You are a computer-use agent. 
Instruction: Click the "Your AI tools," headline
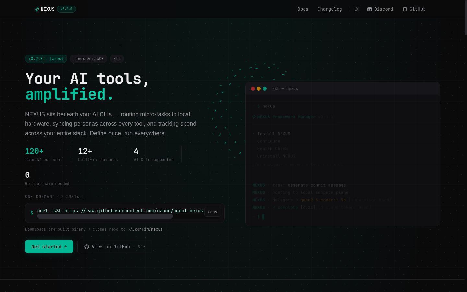pyautogui.click(x=87, y=79)
